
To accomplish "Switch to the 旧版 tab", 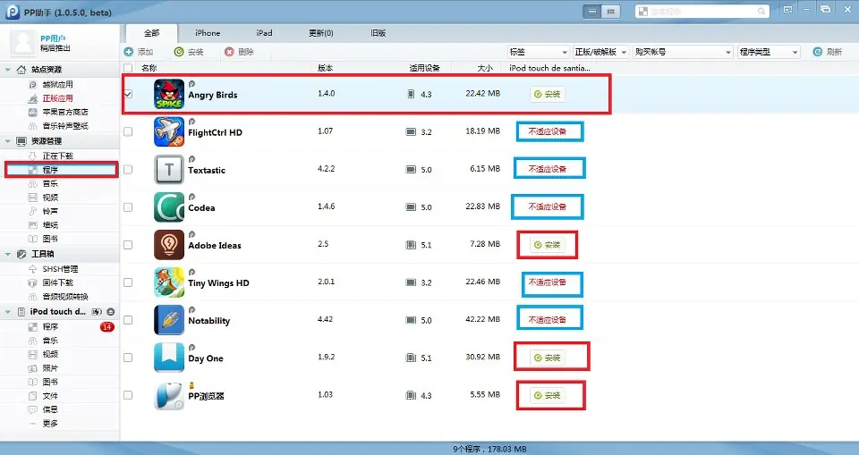I will 378,33.
